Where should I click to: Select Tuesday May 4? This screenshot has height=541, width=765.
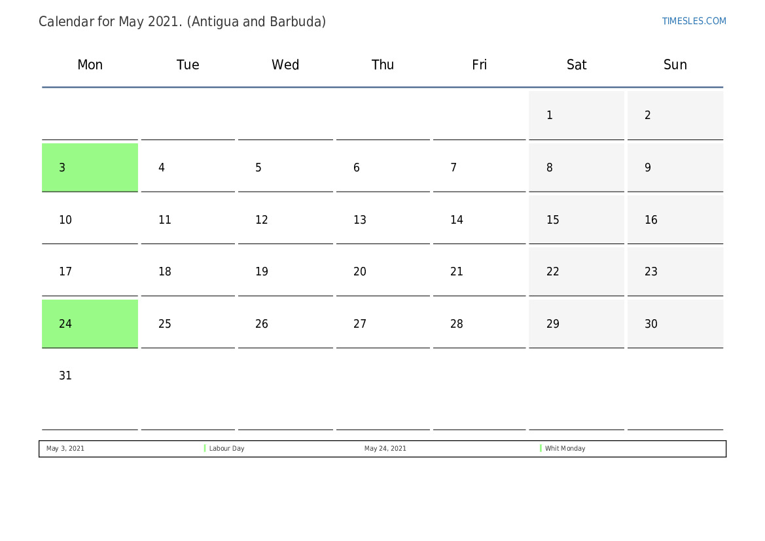pyautogui.click(x=188, y=167)
